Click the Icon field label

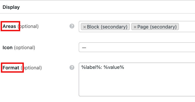pos(8,48)
